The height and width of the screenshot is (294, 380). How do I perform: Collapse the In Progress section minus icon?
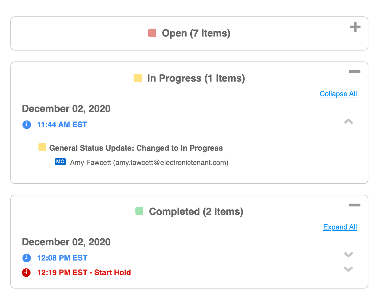click(355, 72)
